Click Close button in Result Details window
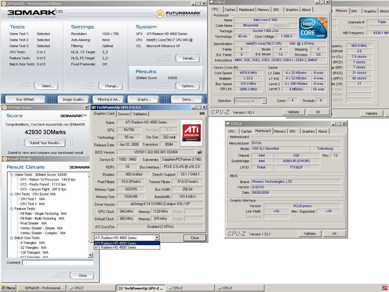This screenshot has height=292, width=389. point(82,276)
